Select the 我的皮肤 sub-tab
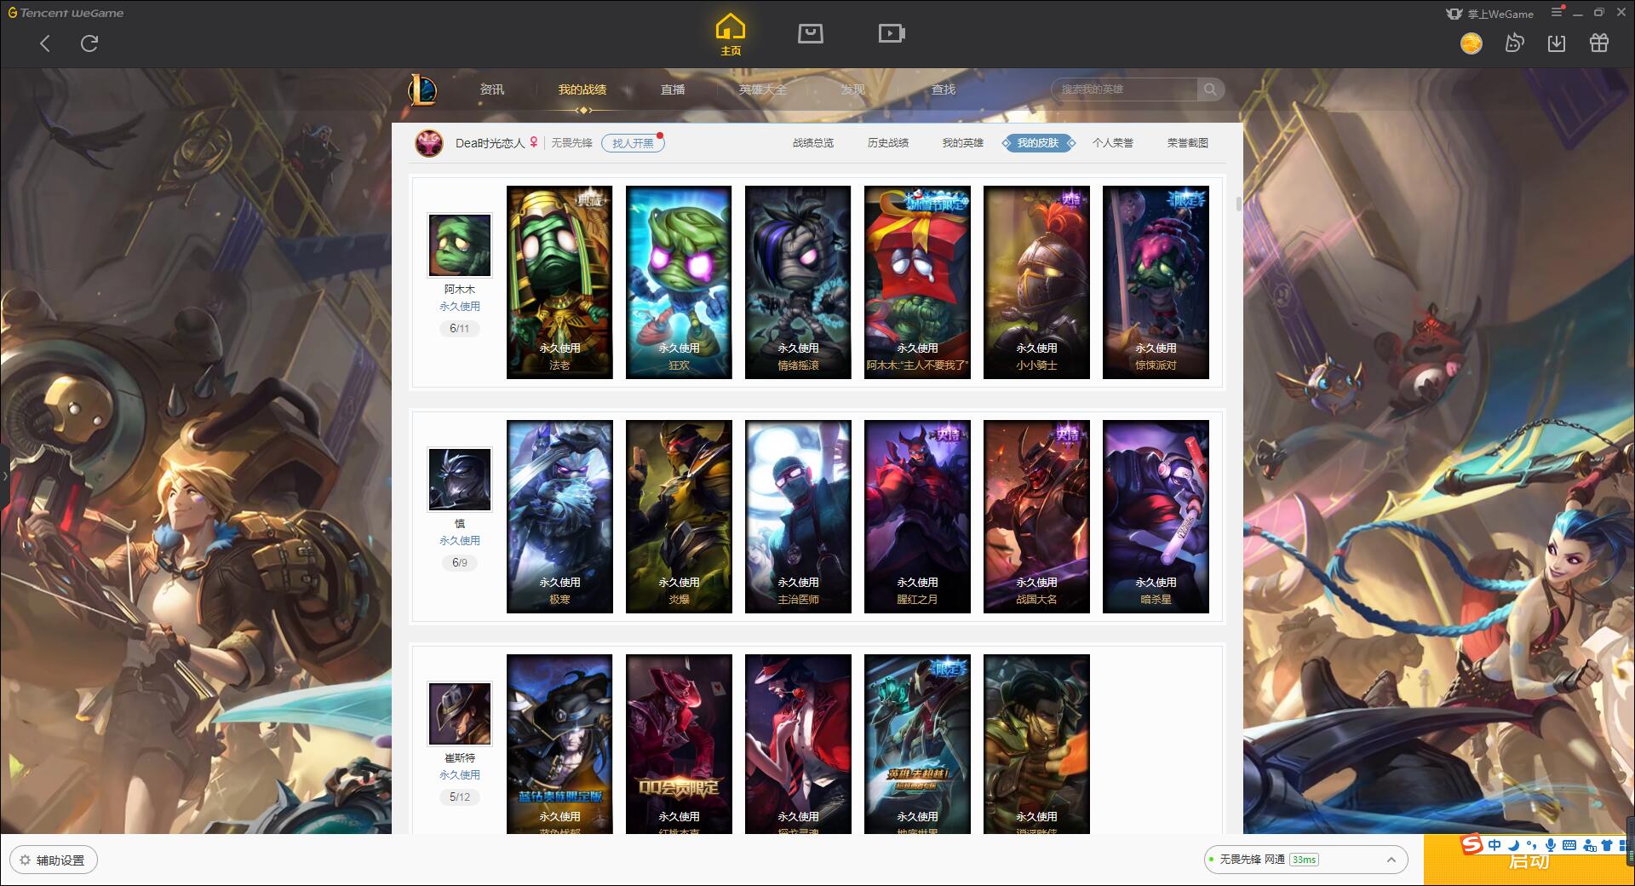This screenshot has width=1635, height=886. pyautogui.click(x=1038, y=143)
